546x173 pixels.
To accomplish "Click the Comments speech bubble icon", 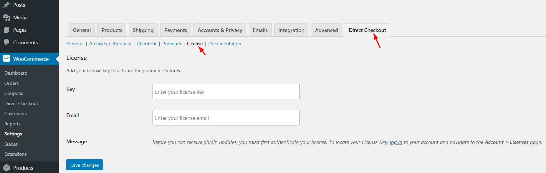I will (x=6, y=43).
